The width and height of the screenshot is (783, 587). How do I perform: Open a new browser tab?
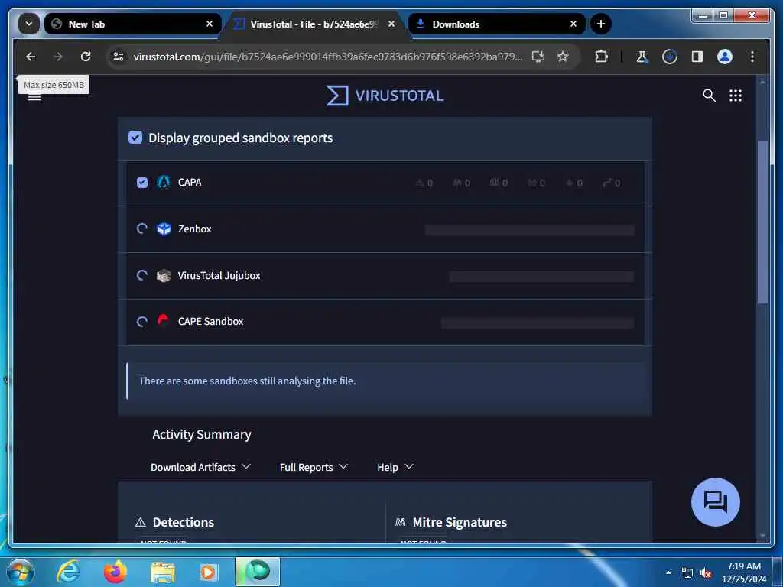[601, 24]
